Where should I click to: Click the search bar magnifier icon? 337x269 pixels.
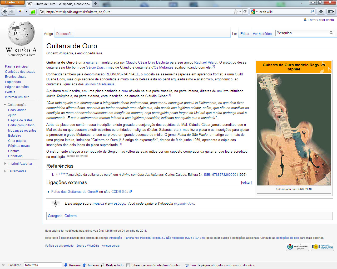tap(312, 12)
